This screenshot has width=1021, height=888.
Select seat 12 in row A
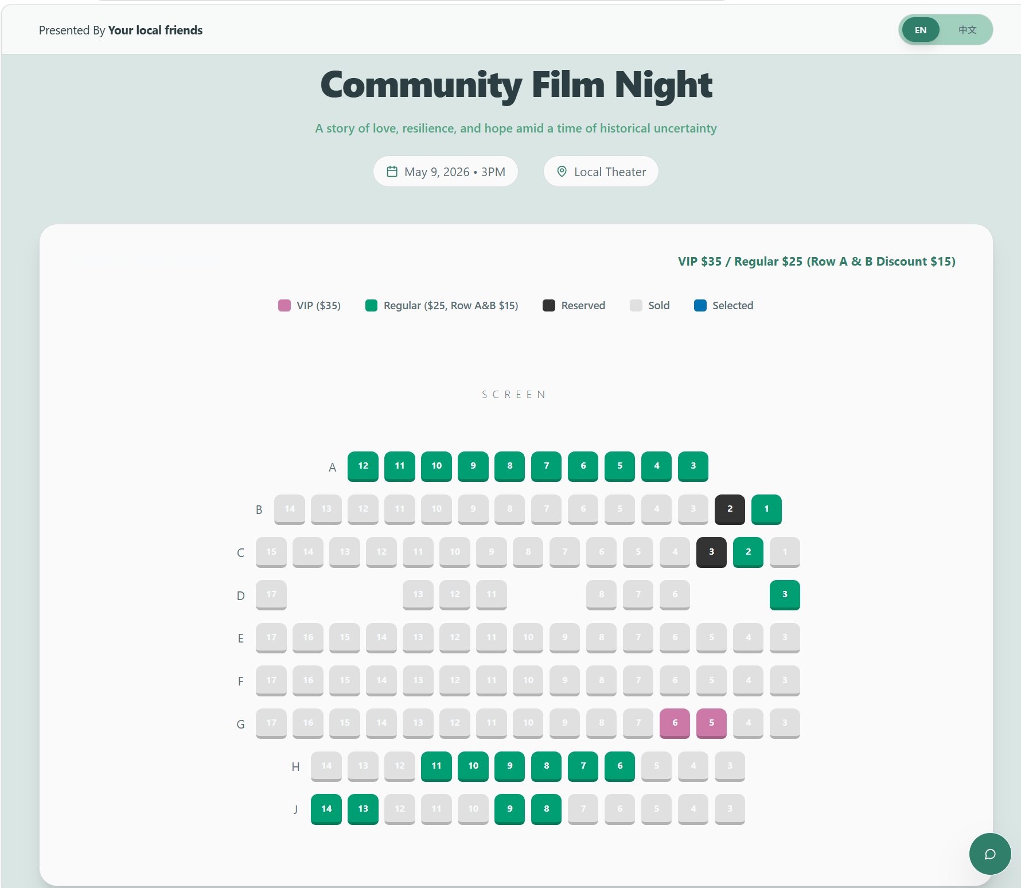tap(363, 466)
